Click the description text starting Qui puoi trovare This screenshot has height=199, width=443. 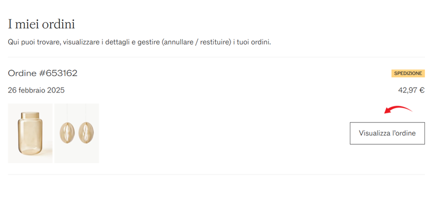[139, 42]
